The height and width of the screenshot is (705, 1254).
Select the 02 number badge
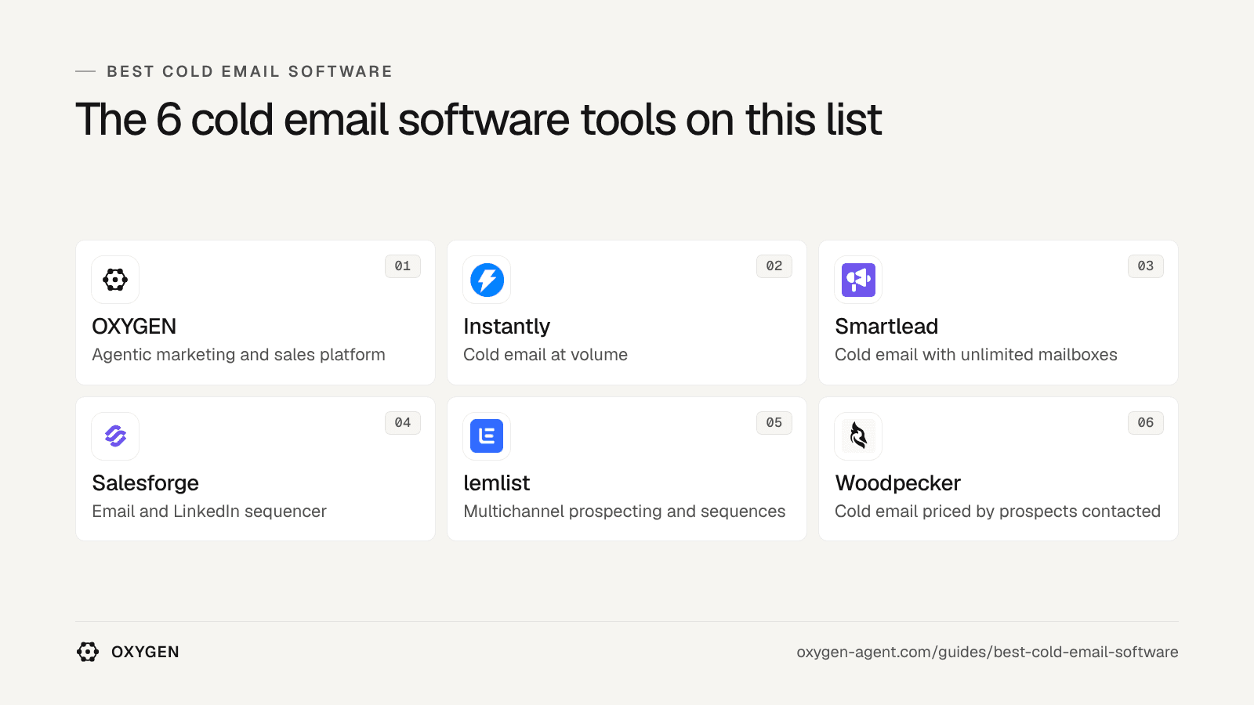point(774,266)
